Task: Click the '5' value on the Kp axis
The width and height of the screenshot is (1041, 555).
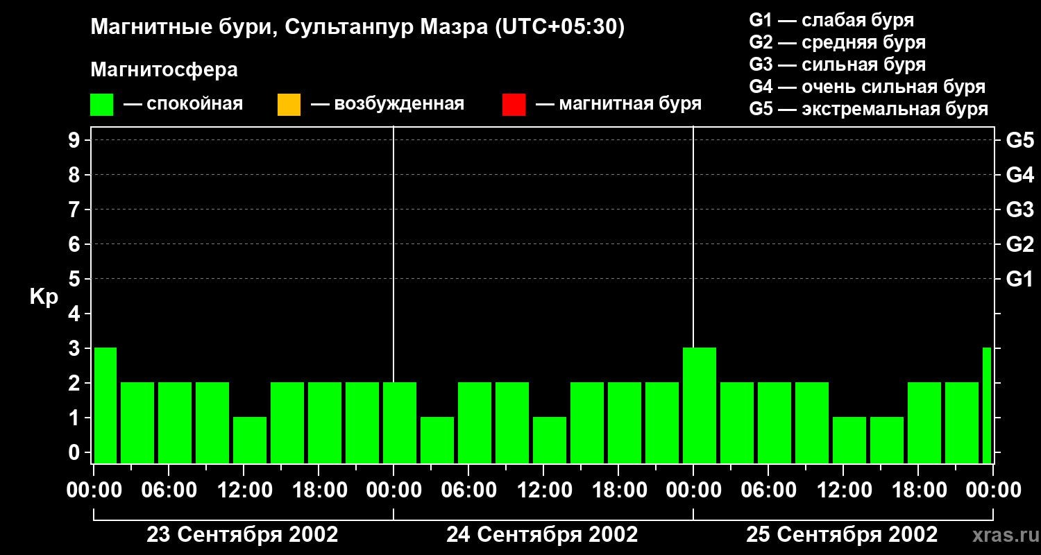Action: pyautogui.click(x=76, y=279)
